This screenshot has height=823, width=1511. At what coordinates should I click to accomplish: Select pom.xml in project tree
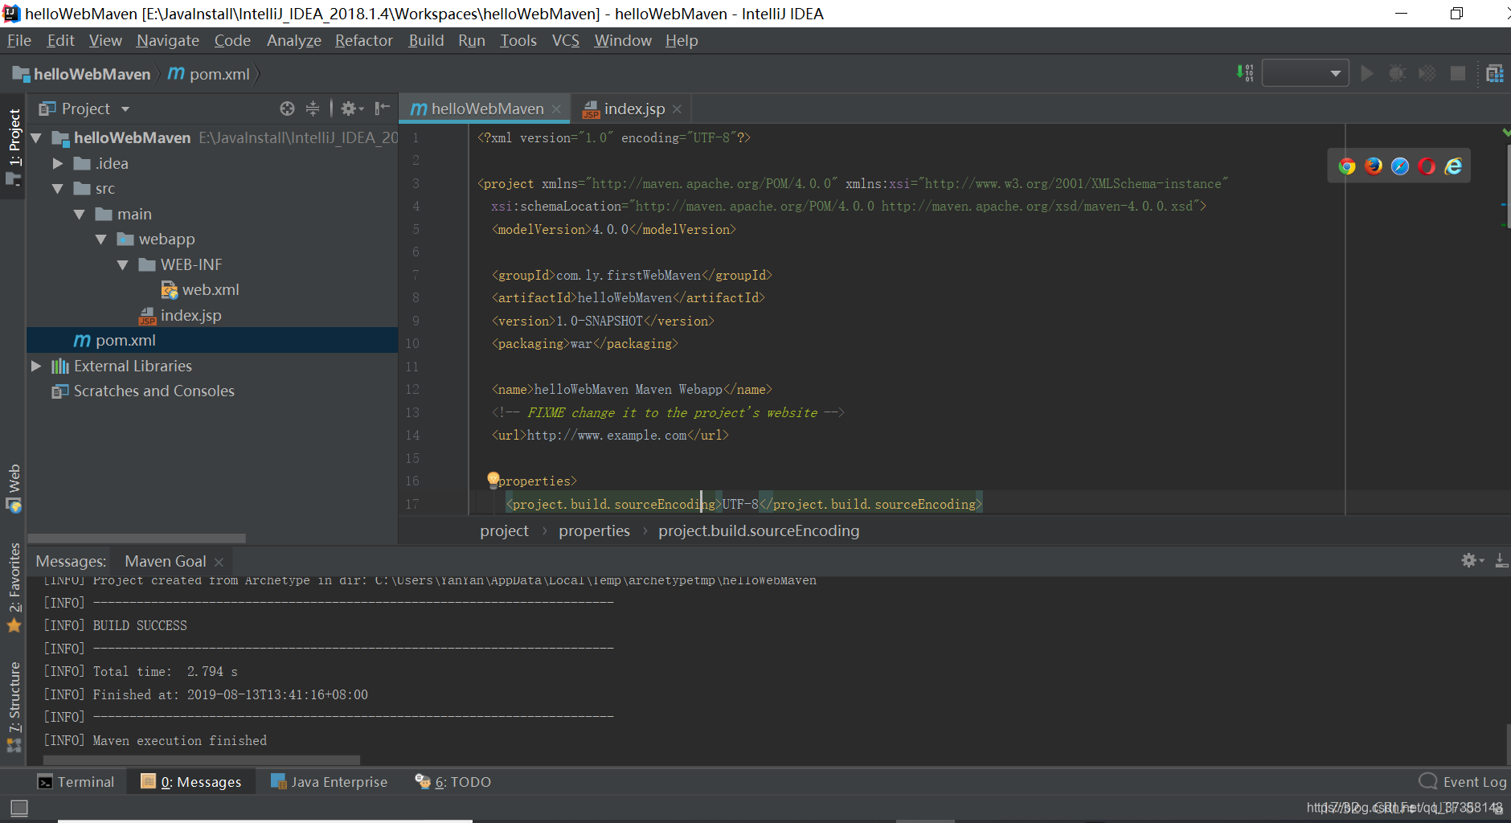(212, 340)
